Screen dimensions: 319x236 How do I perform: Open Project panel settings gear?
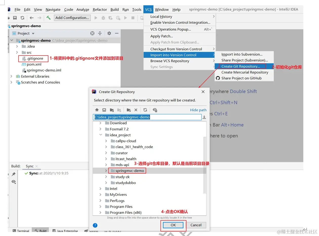(x=109, y=33)
